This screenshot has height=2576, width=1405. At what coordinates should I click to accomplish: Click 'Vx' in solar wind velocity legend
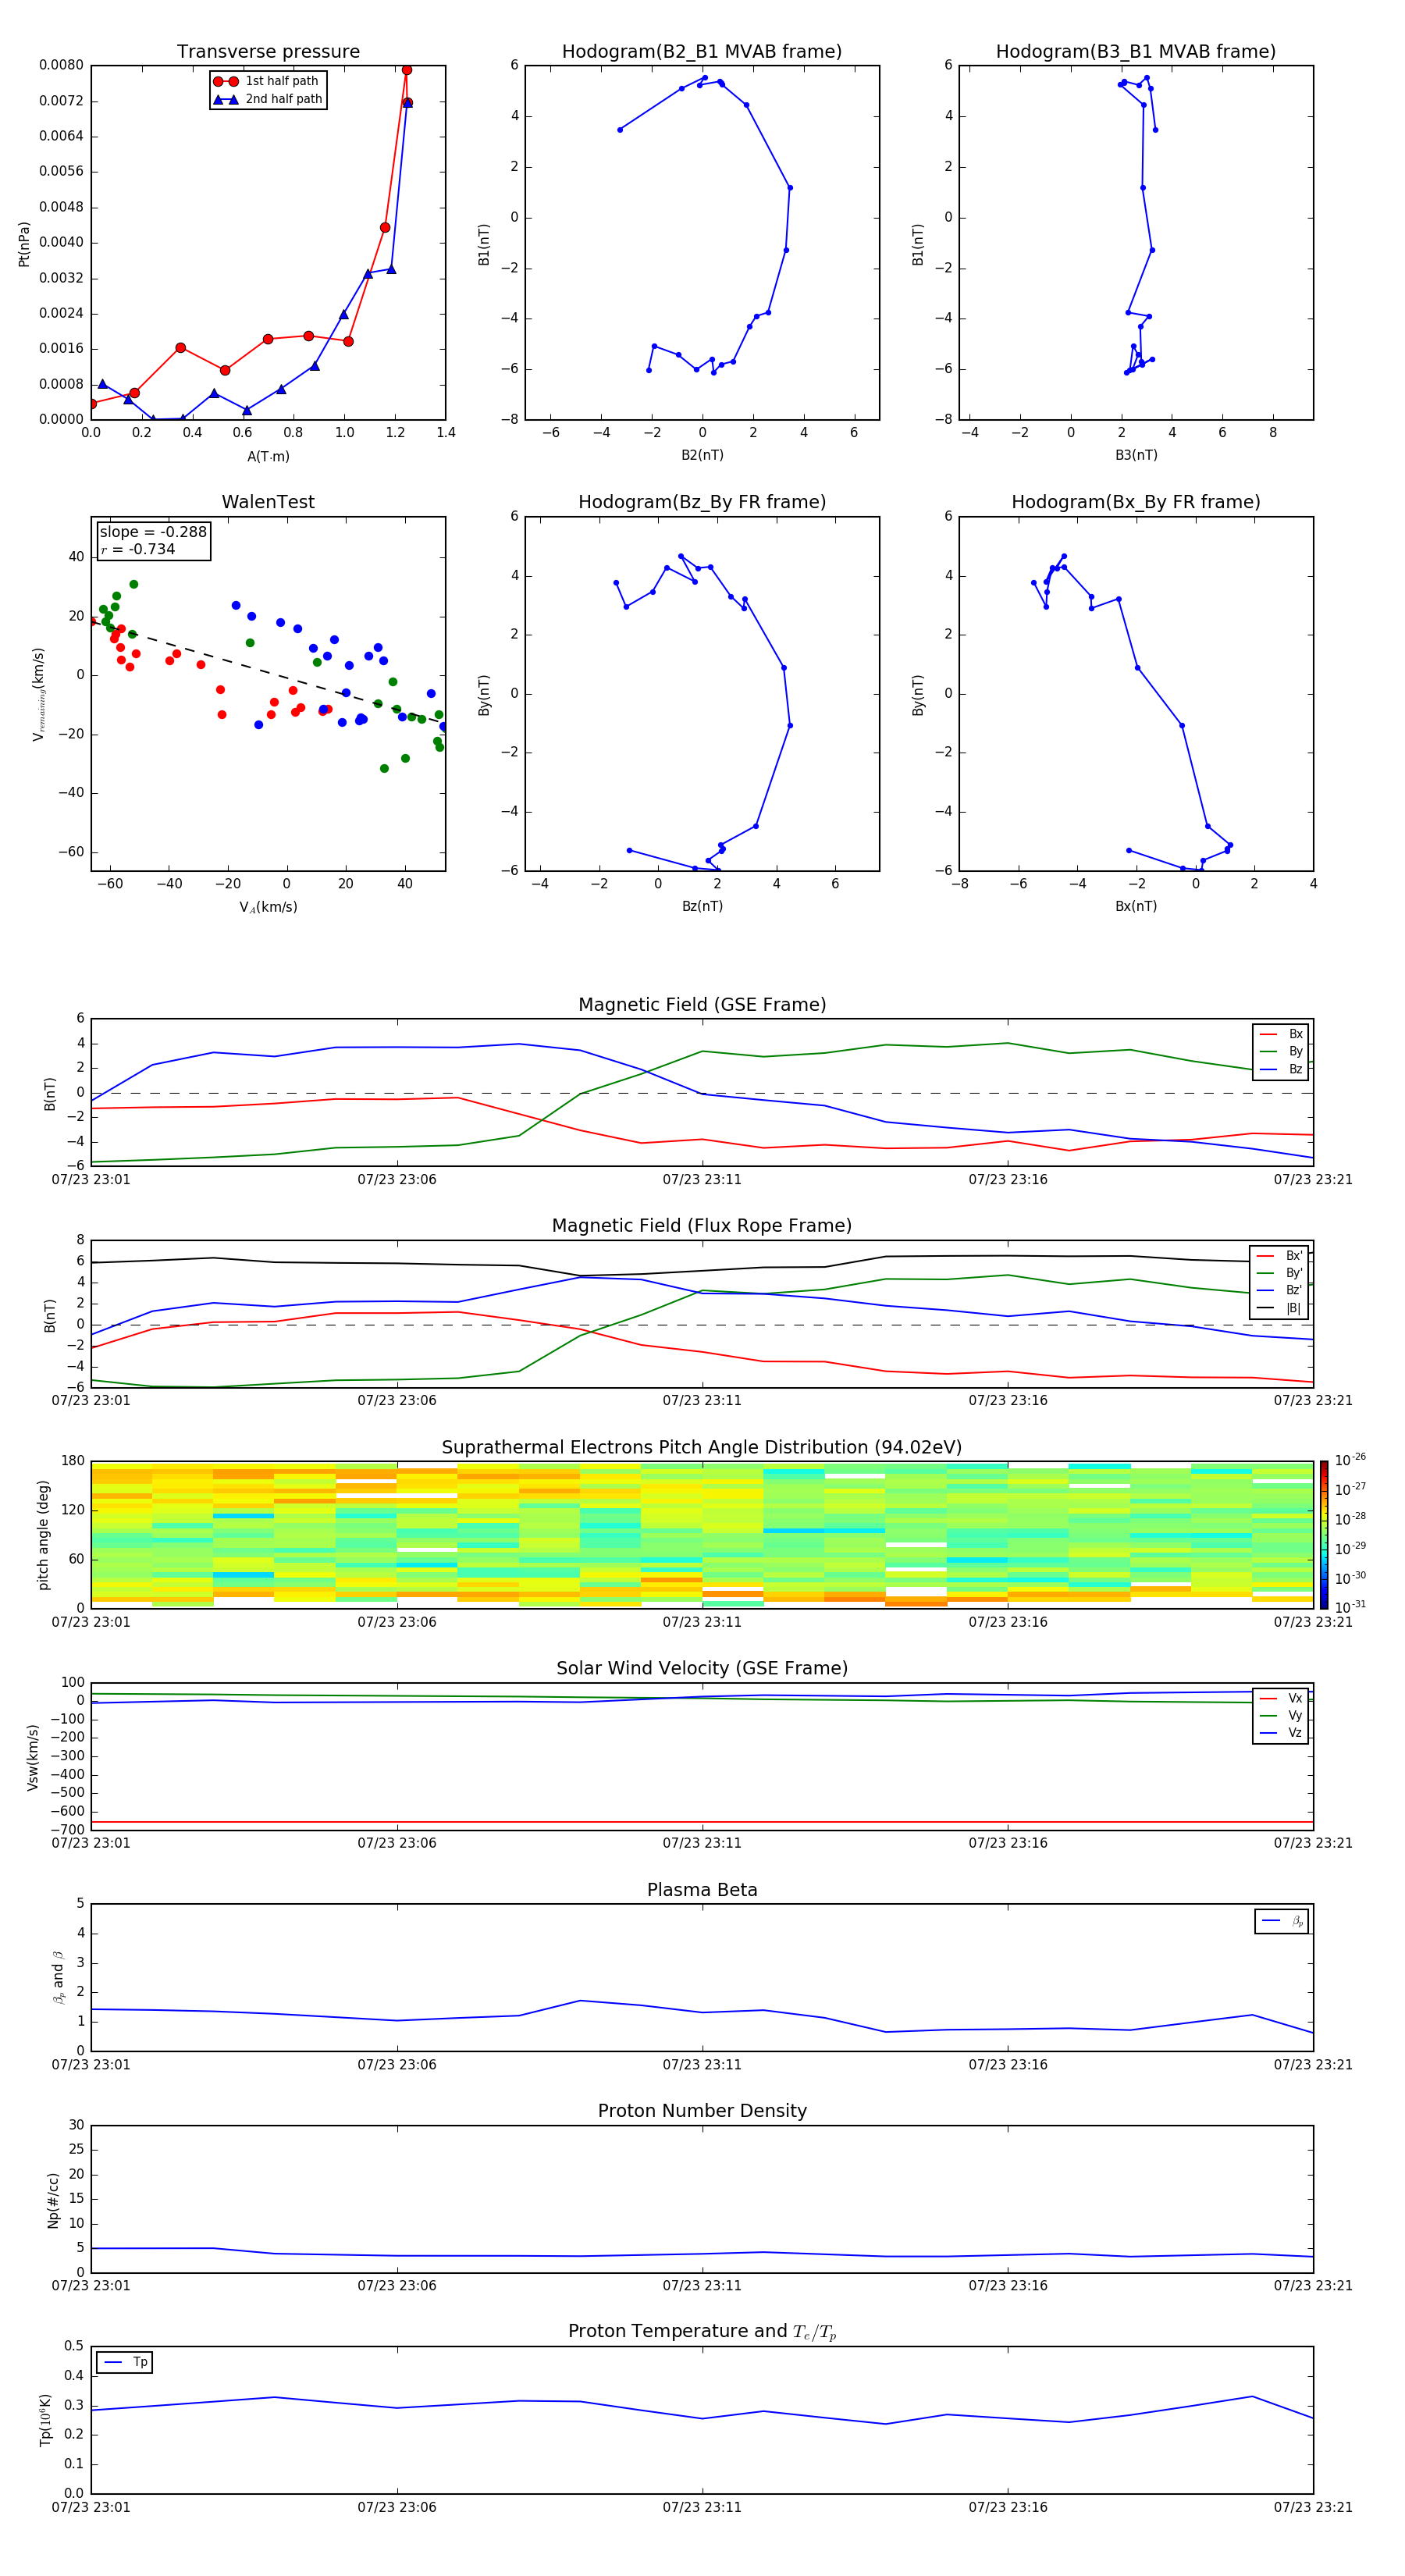coord(1281,1698)
